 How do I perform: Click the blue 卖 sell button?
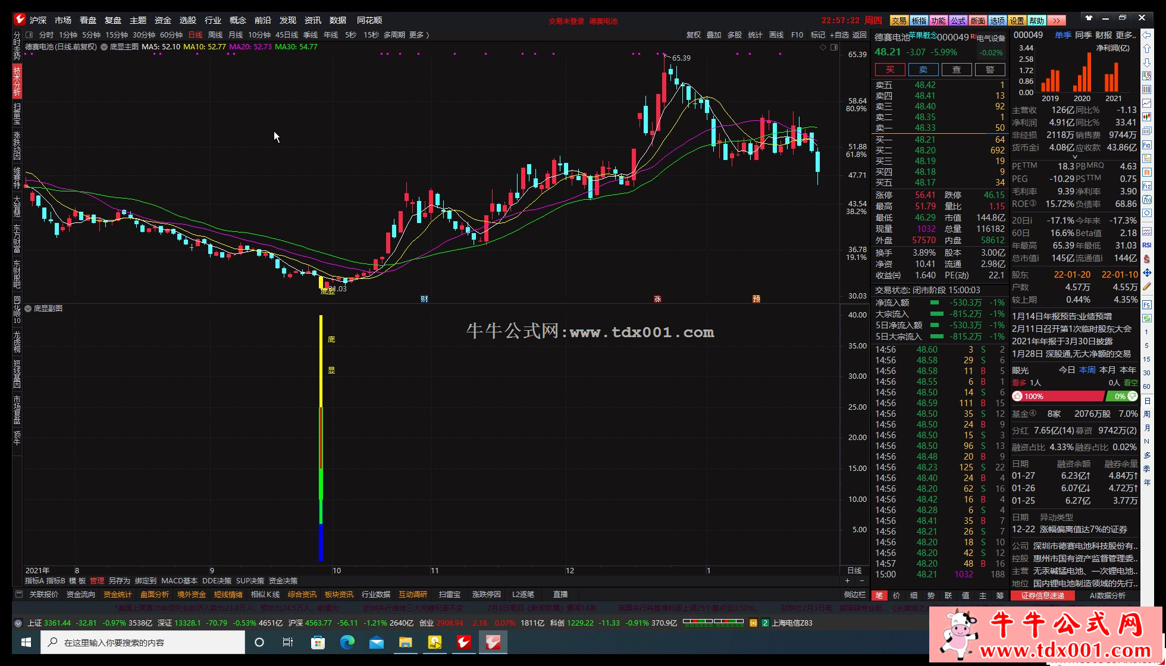pyautogui.click(x=923, y=70)
